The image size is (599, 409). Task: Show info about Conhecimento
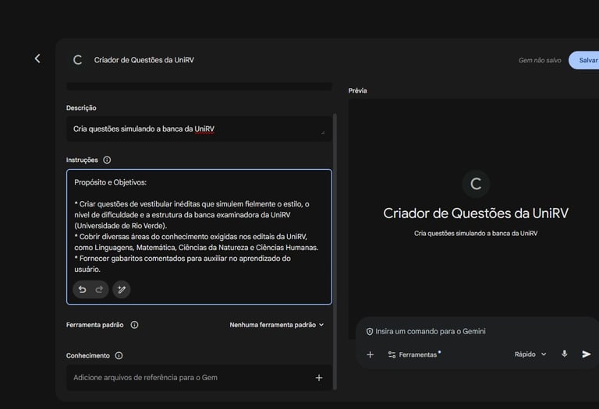(119, 355)
